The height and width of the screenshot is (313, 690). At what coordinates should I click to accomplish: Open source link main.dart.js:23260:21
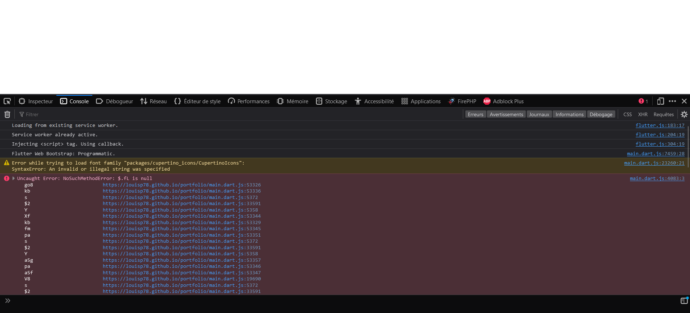(x=654, y=163)
